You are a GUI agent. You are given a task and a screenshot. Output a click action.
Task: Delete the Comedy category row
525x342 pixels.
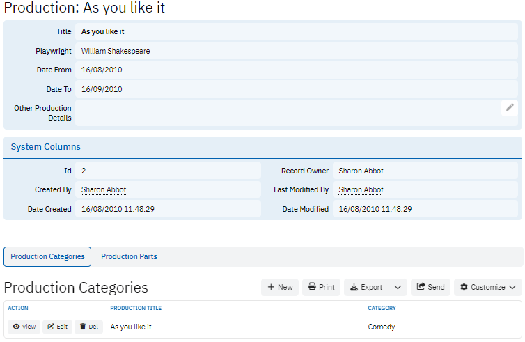(88, 327)
